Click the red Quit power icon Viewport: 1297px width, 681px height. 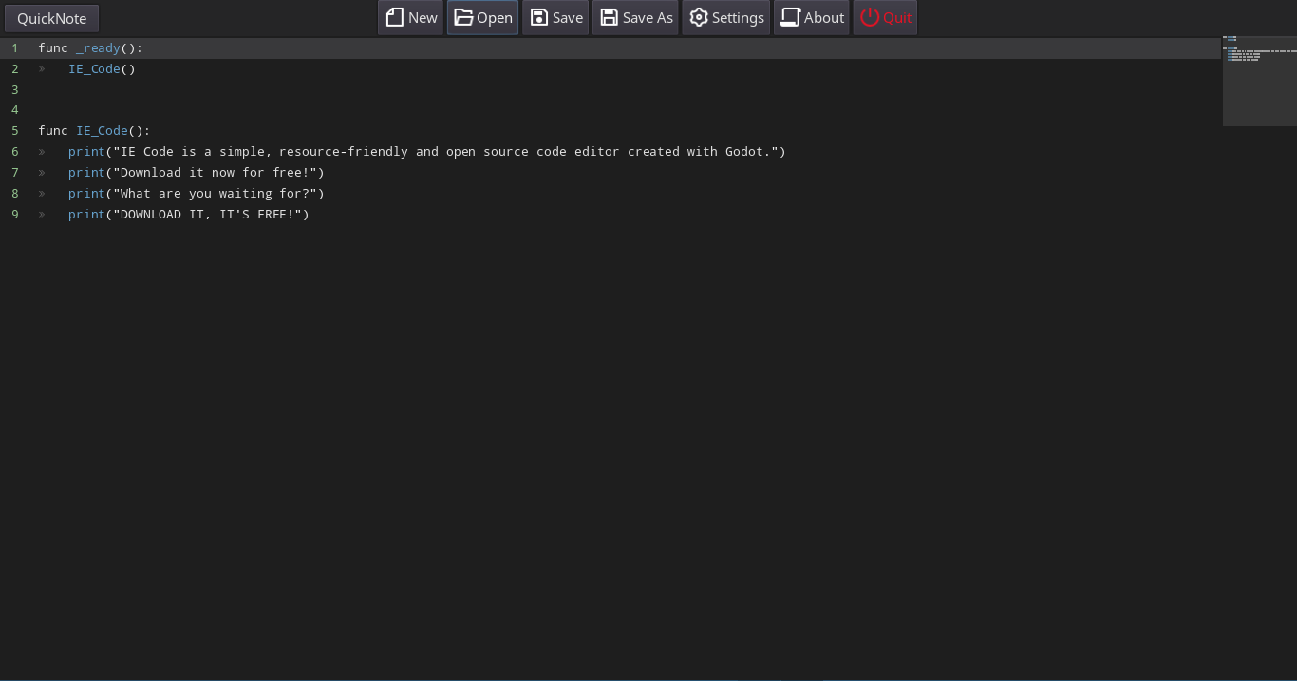pos(870,17)
